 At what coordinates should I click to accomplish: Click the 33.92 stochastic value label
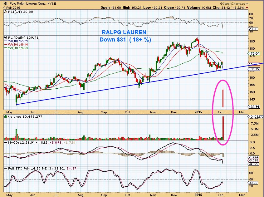tap(253, 183)
